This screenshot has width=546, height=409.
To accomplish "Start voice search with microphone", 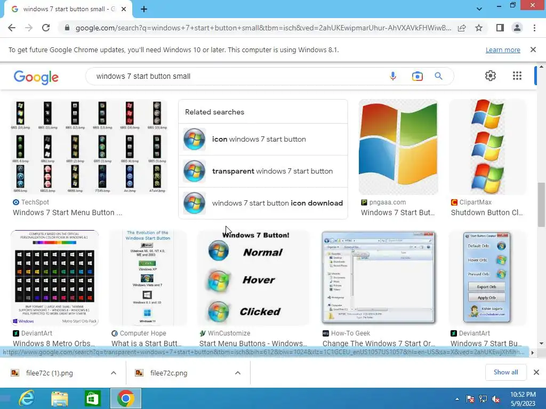I will pos(393,76).
